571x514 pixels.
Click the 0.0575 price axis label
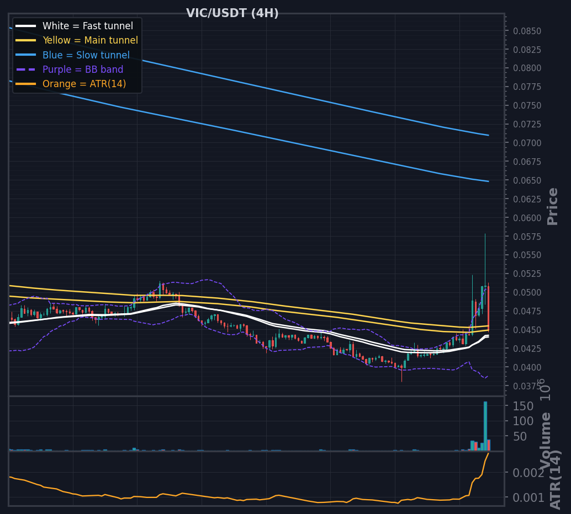click(527, 237)
